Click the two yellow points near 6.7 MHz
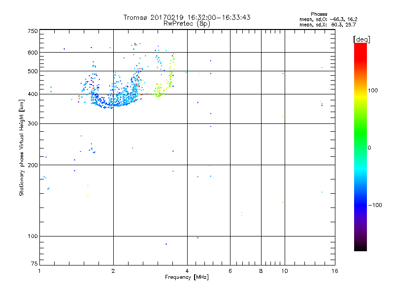394x295 pixels. (242, 214)
